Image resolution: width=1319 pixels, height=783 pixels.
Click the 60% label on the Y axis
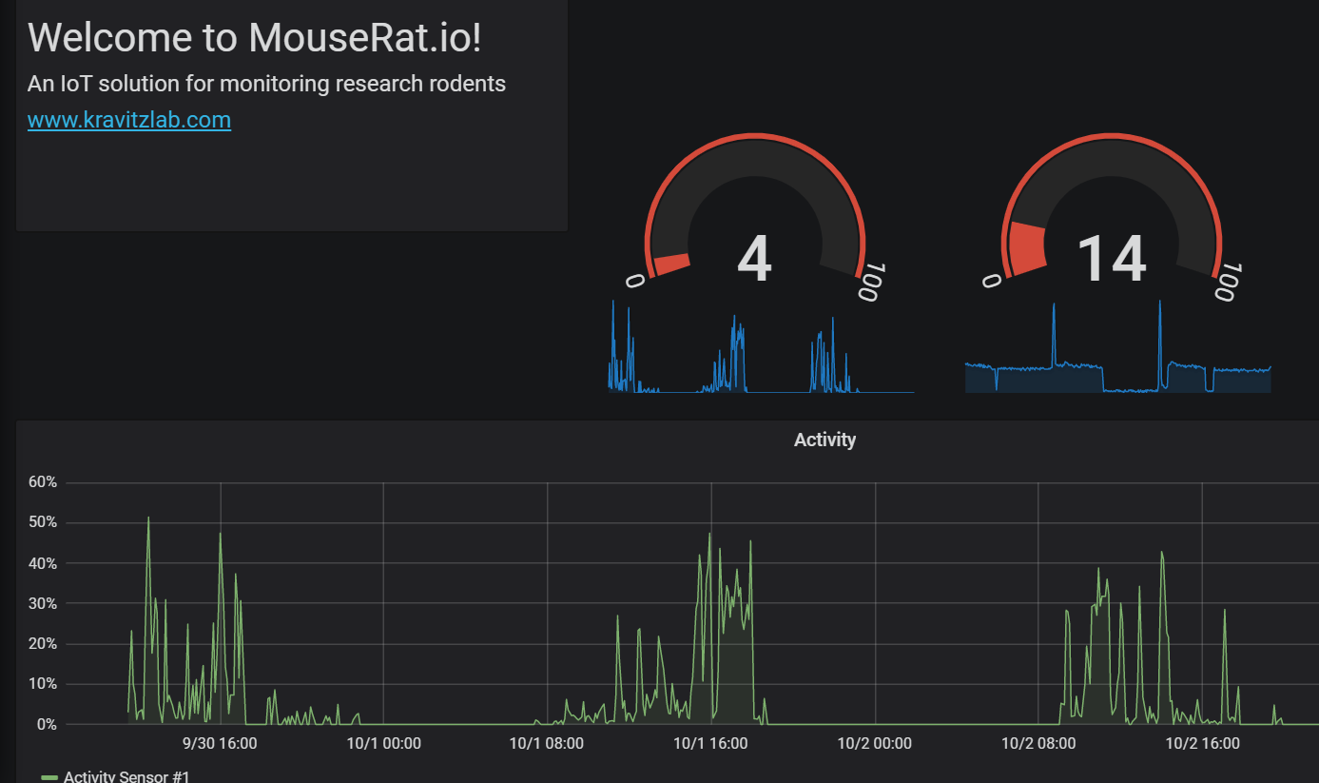click(x=42, y=482)
